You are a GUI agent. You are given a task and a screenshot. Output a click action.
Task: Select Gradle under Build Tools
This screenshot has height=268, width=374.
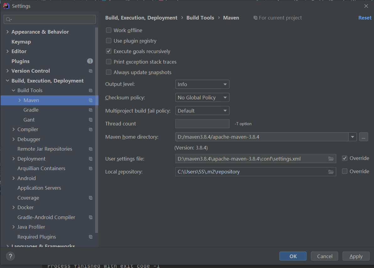click(x=31, y=110)
